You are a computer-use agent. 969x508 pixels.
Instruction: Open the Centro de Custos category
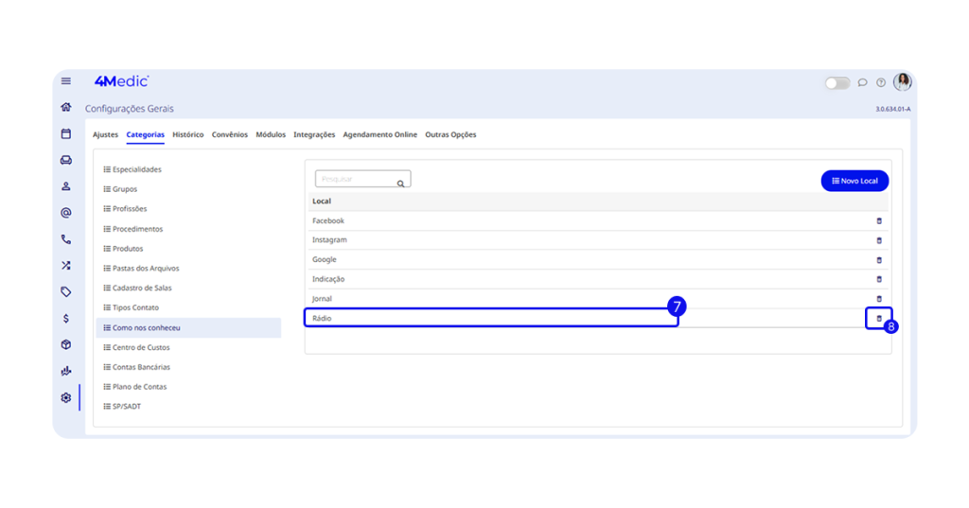pos(141,347)
